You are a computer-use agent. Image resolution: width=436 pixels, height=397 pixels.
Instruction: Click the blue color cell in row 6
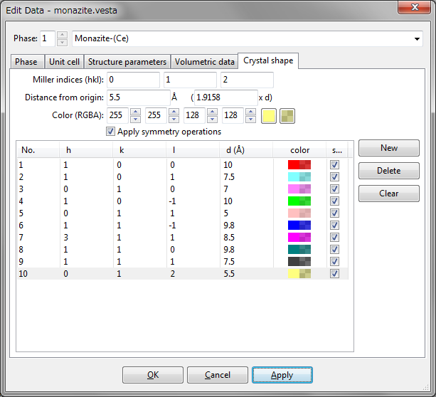[x=299, y=225]
